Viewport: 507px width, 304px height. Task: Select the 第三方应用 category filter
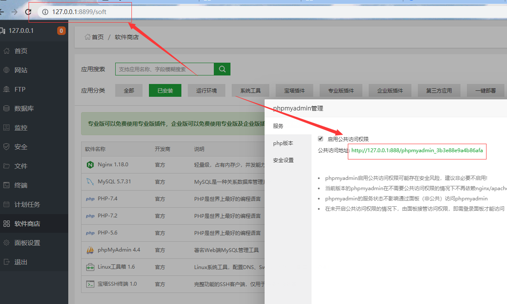point(439,90)
